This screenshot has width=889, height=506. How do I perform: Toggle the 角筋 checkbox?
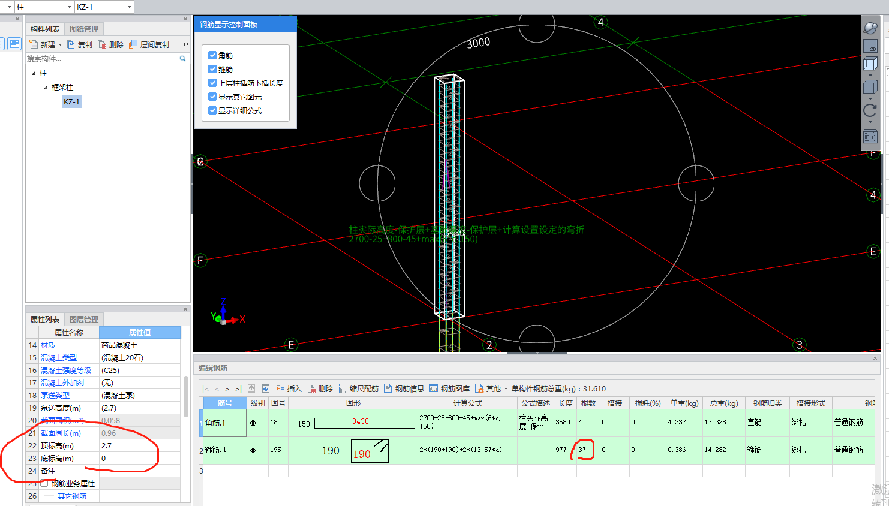coord(212,55)
